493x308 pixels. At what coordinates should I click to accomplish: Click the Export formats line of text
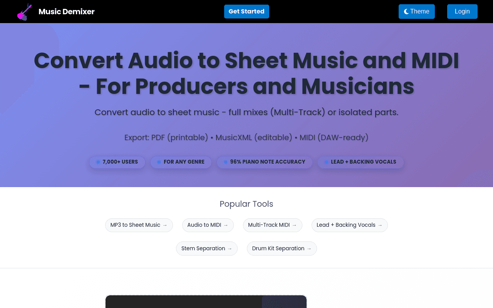pyautogui.click(x=246, y=137)
